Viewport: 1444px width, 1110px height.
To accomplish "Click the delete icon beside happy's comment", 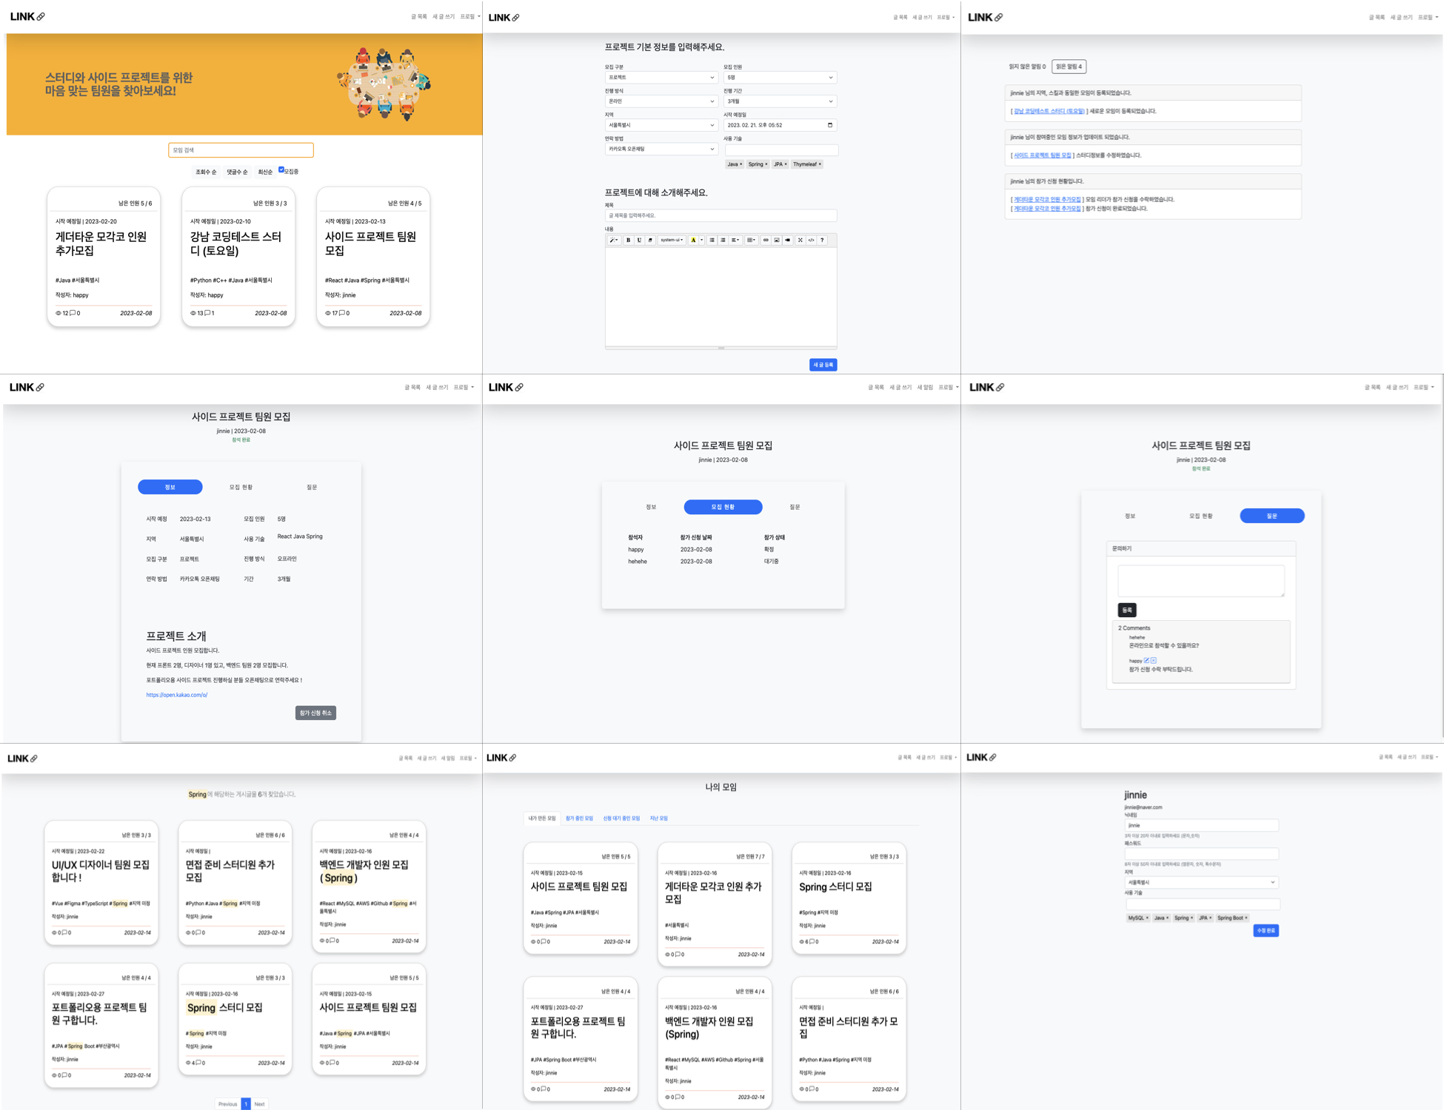I will pyautogui.click(x=1153, y=660).
